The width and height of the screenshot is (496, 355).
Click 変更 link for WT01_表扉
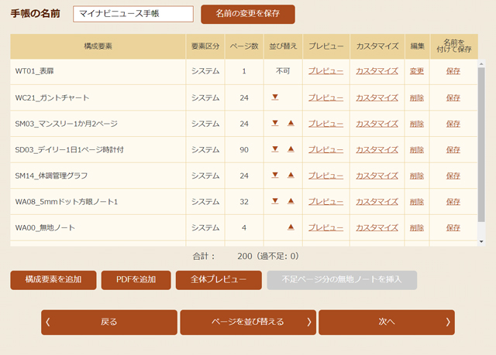pyautogui.click(x=417, y=71)
